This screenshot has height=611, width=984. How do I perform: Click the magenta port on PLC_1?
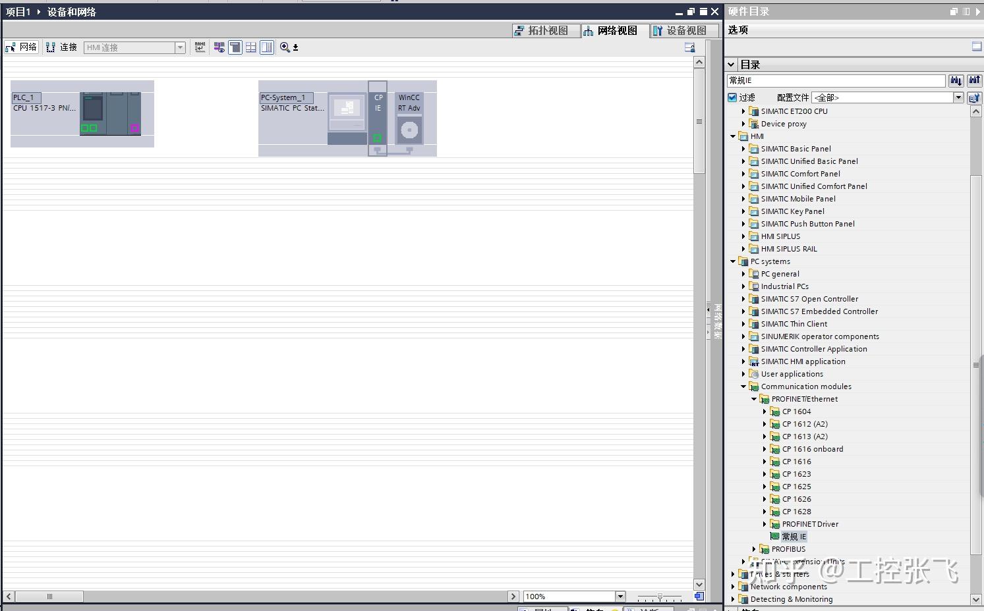pyautogui.click(x=134, y=128)
